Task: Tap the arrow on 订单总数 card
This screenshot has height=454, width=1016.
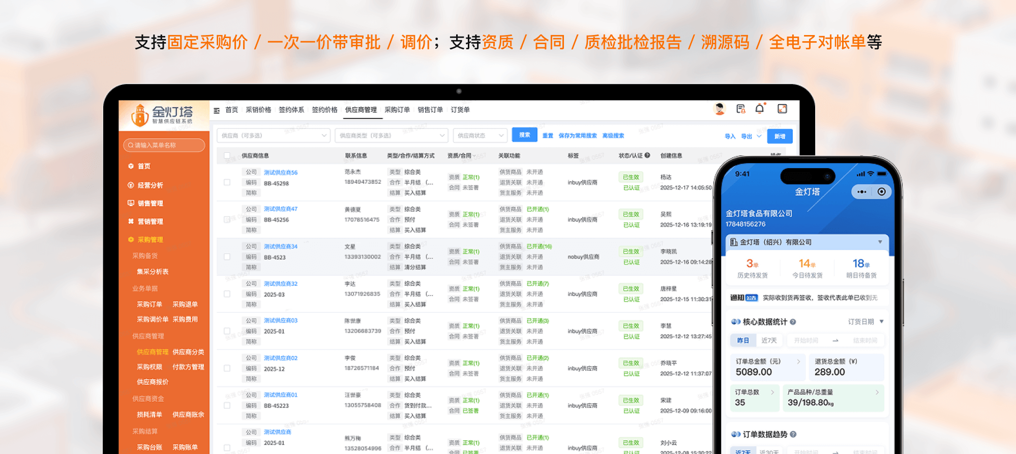Action: coord(772,392)
